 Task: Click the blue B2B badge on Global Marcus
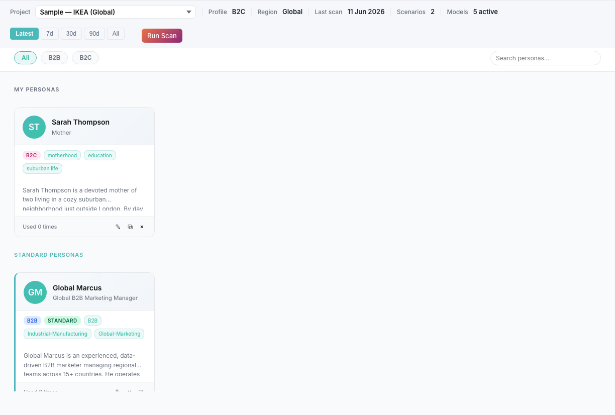point(32,321)
